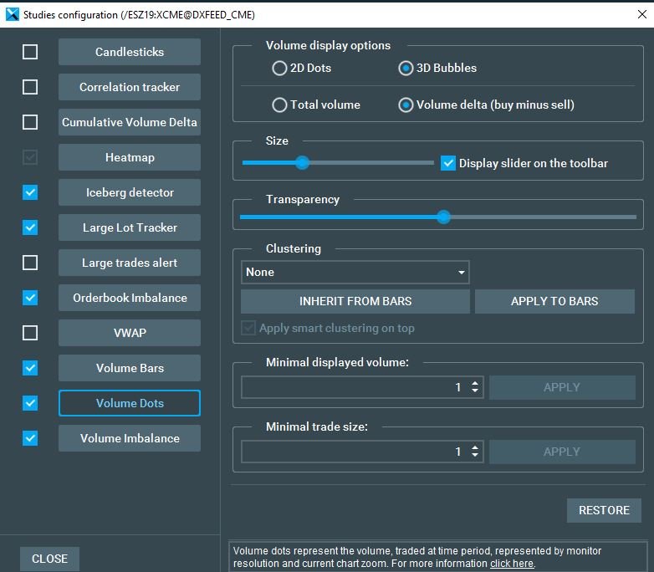
Task: Enable the Candlesticks study checkbox
Action: (x=30, y=52)
